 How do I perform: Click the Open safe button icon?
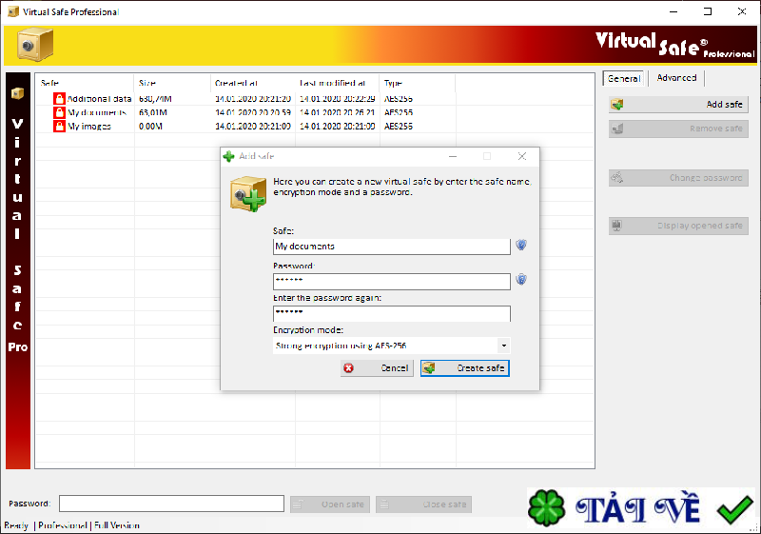click(x=299, y=504)
